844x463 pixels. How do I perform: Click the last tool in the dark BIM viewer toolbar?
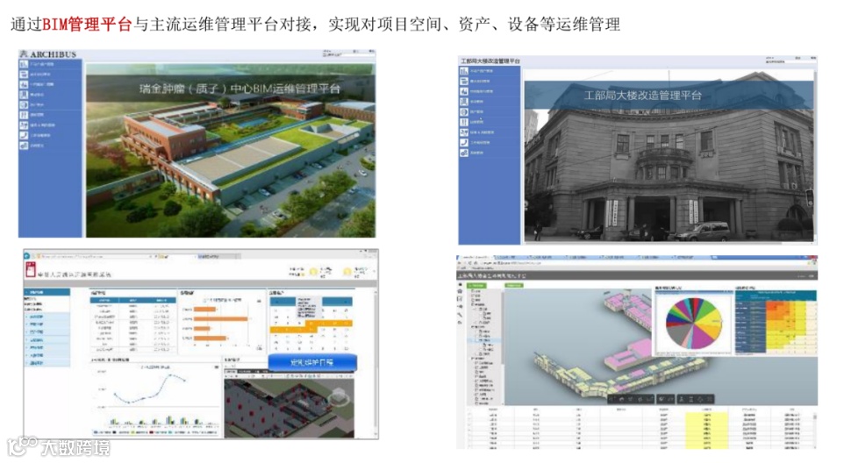[x=710, y=399]
